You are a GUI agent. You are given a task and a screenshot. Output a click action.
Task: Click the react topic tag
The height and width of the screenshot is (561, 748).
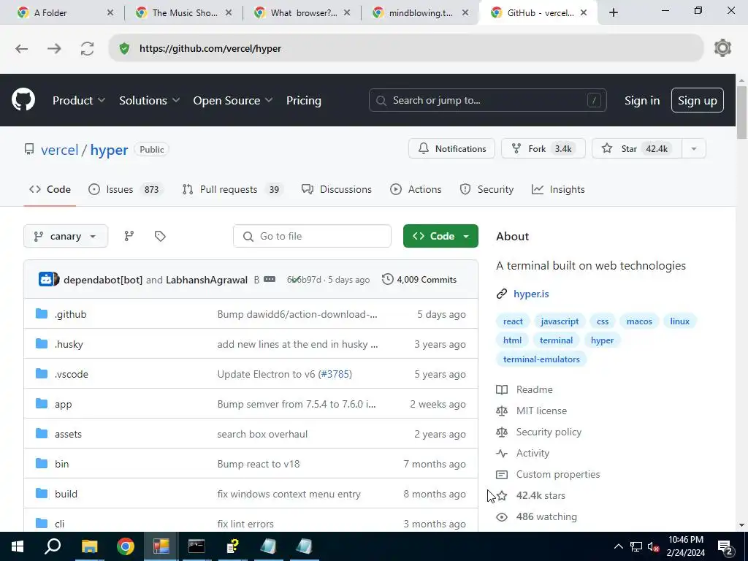pos(513,321)
